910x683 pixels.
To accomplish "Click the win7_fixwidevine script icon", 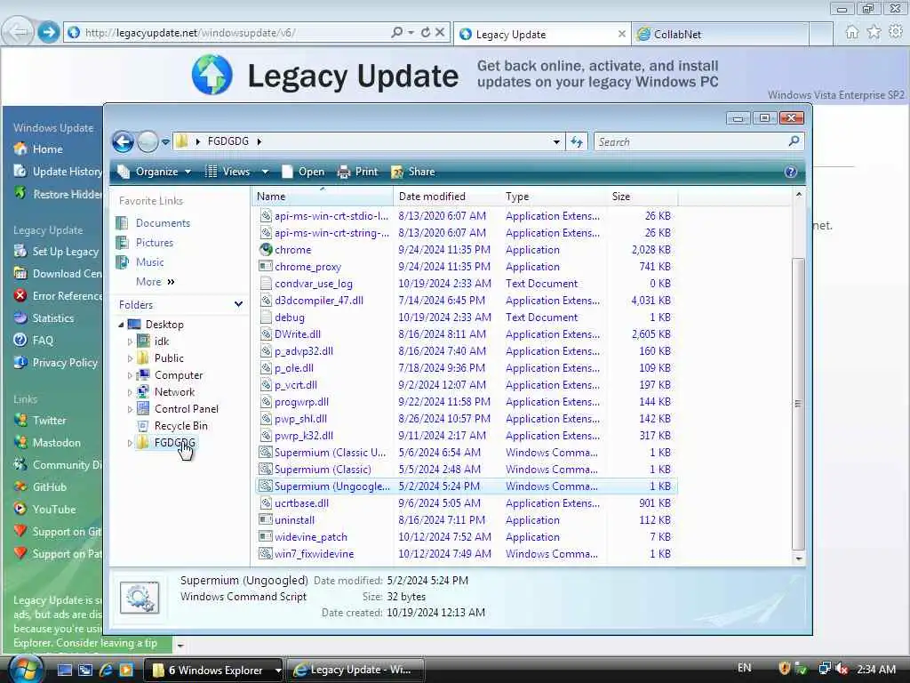I will point(265,553).
